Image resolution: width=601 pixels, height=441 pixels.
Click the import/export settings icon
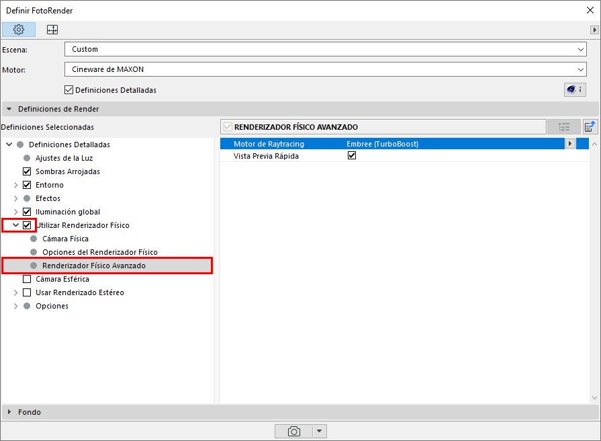pos(590,126)
